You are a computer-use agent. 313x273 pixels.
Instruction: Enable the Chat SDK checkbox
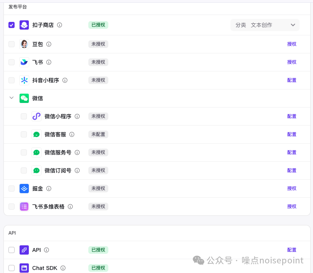coord(12,268)
